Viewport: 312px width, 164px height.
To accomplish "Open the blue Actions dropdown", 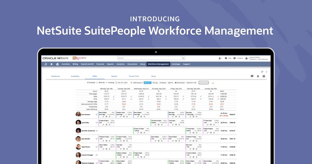I will (147, 83).
